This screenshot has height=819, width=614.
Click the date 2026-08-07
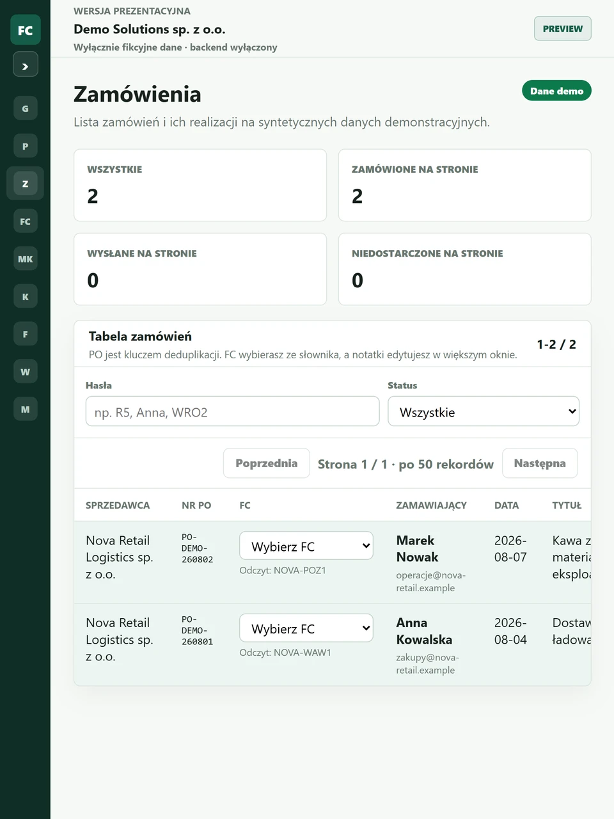tap(510, 548)
